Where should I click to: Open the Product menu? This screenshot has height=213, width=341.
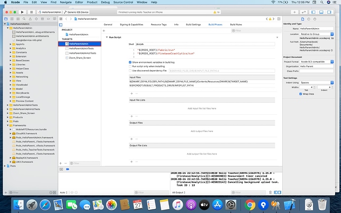pyautogui.click(x=92, y=2)
